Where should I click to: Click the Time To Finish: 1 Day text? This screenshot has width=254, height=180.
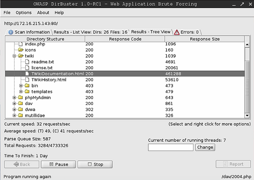pos(26,156)
